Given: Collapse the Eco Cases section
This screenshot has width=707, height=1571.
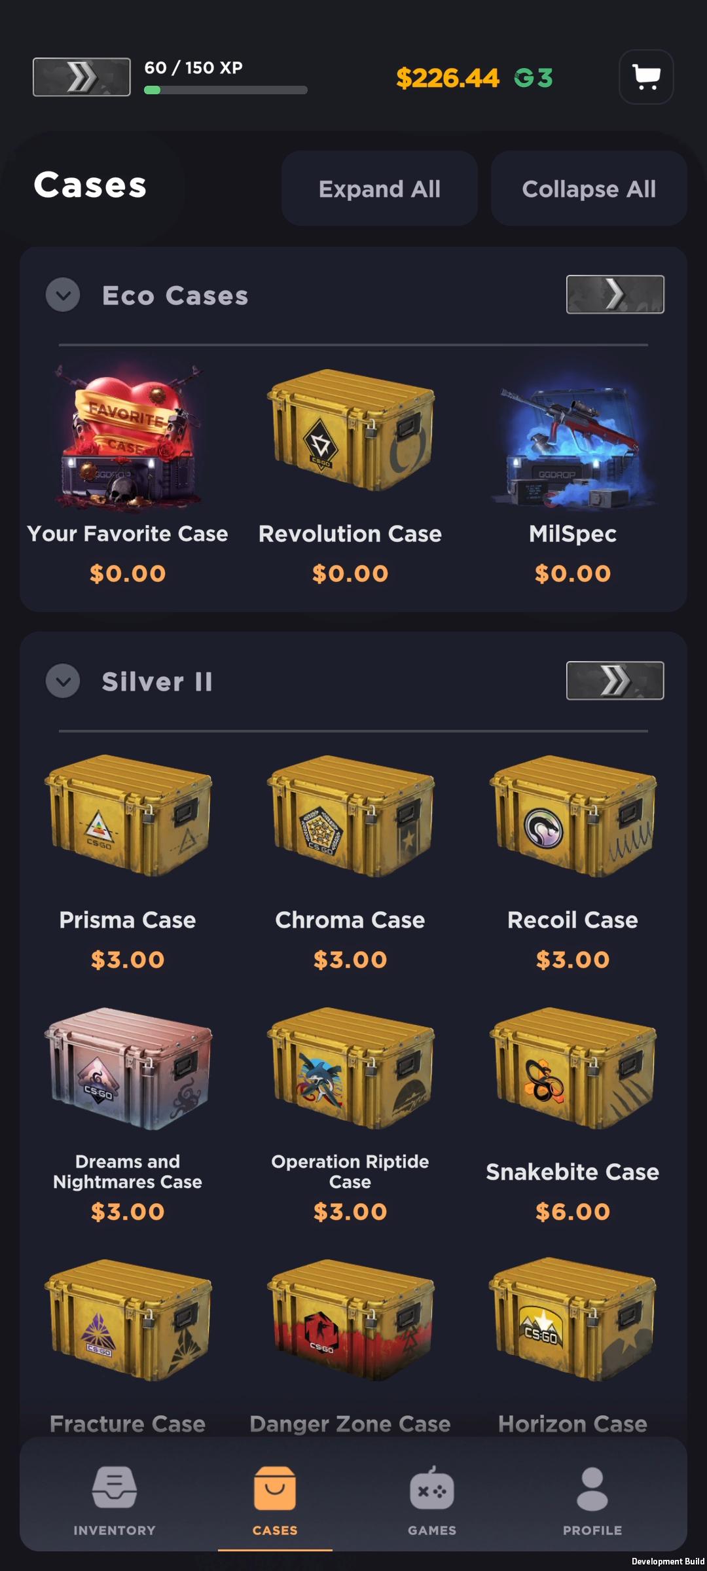Looking at the screenshot, I should tap(63, 295).
